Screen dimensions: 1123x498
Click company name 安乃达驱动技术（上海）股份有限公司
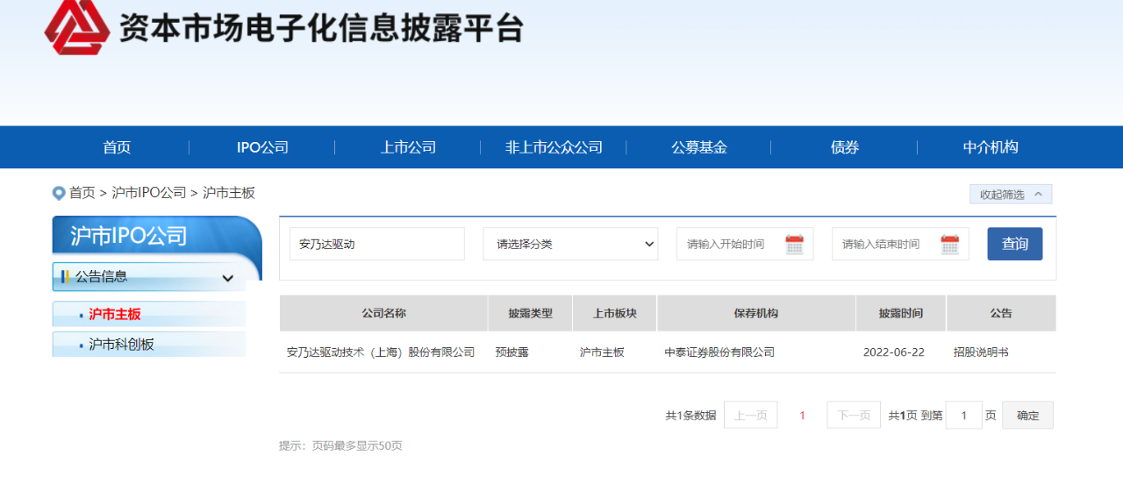[381, 352]
